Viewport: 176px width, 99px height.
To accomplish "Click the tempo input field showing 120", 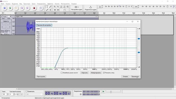I will (4, 94).
